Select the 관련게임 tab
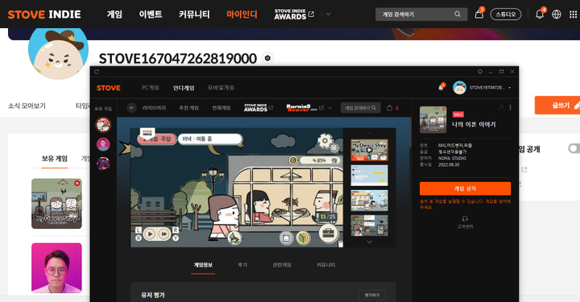The width and height of the screenshot is (580, 302). pyautogui.click(x=282, y=265)
